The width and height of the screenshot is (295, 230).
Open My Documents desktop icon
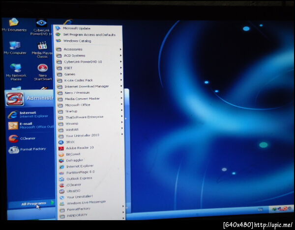tap(14, 25)
